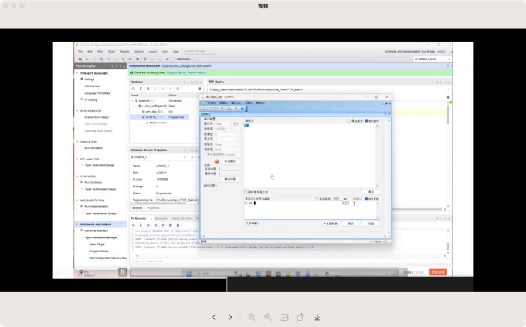
Task: Click the rotate image icon
Action: pos(300,317)
